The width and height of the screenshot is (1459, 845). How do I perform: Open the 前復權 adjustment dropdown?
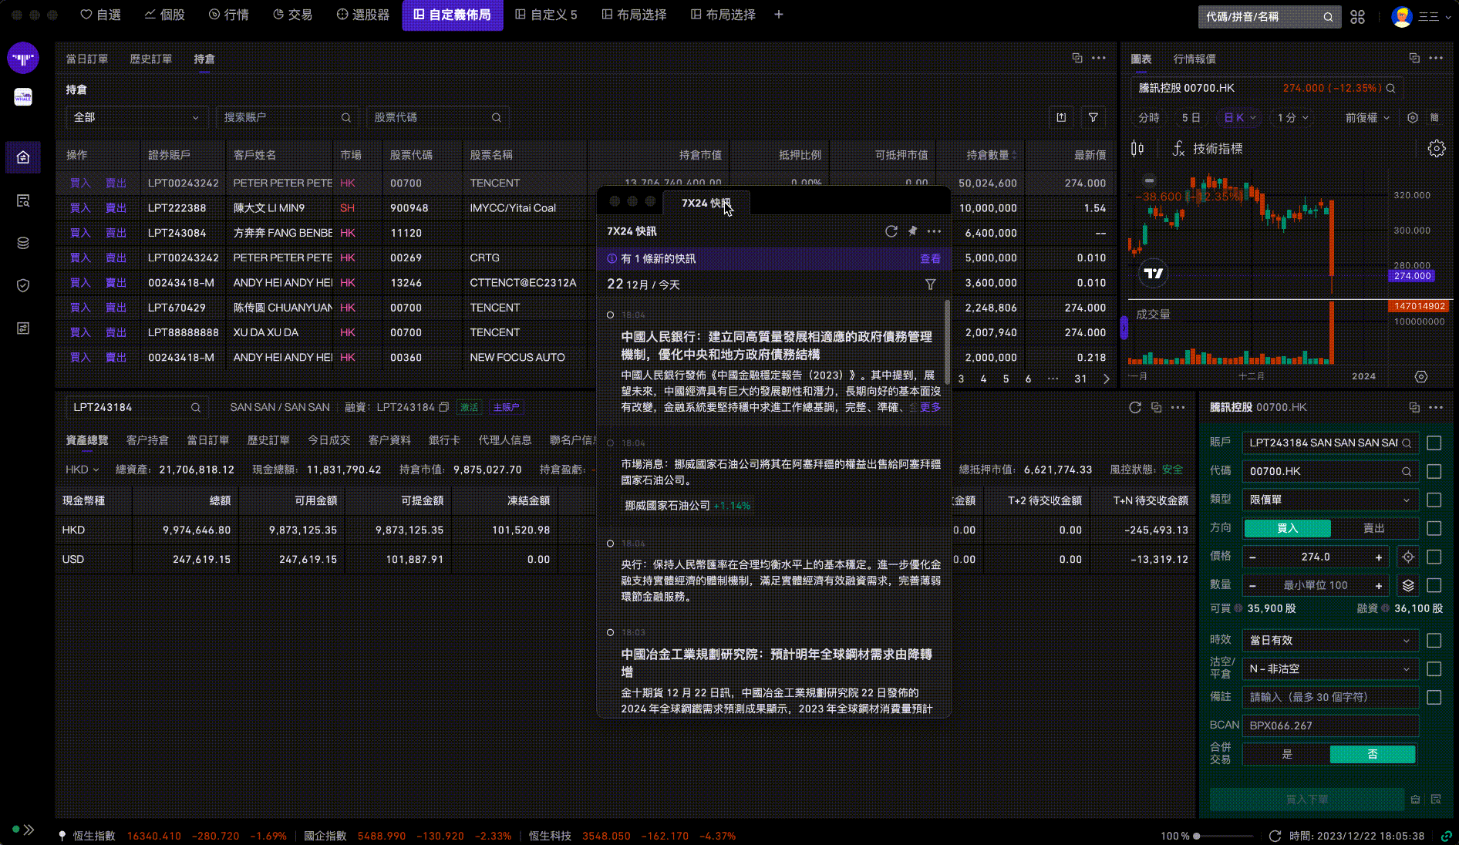[x=1367, y=117]
